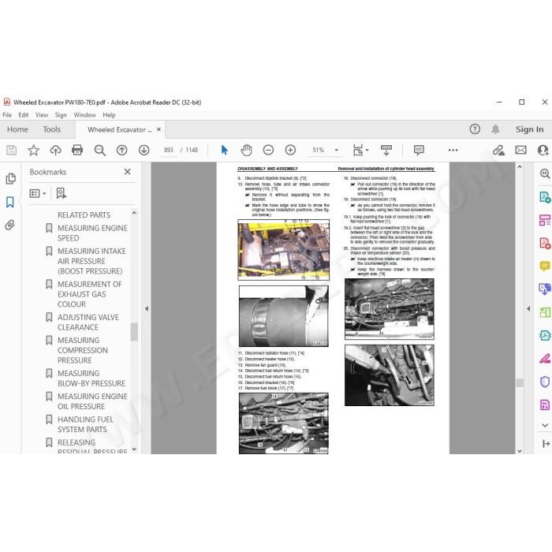Switch to Tools tab
Image resolution: width=552 pixels, height=552 pixels.
tap(52, 129)
